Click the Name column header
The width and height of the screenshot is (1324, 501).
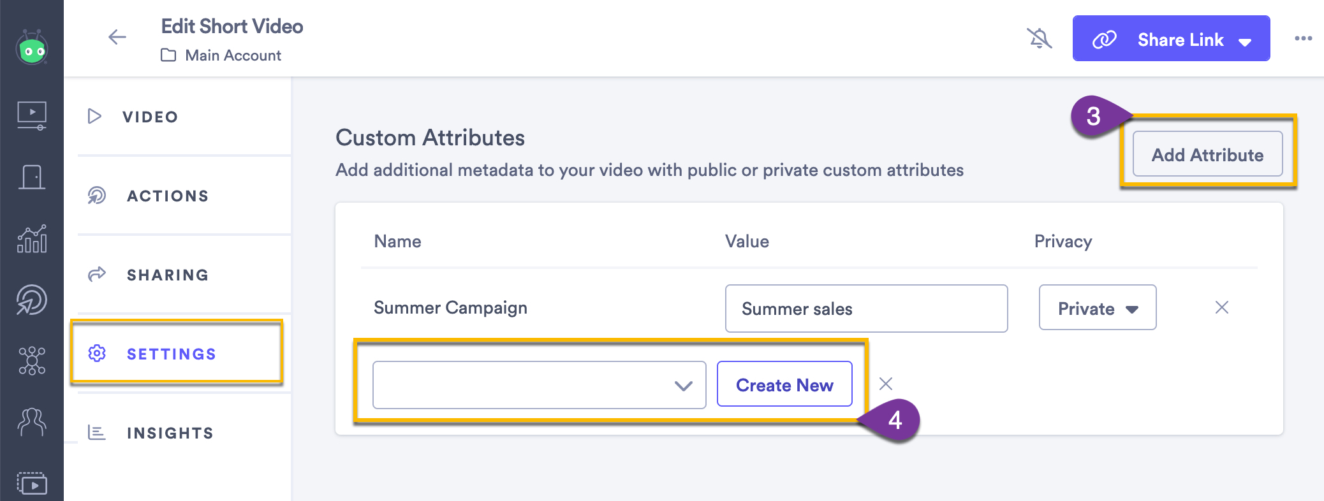pyautogui.click(x=397, y=241)
